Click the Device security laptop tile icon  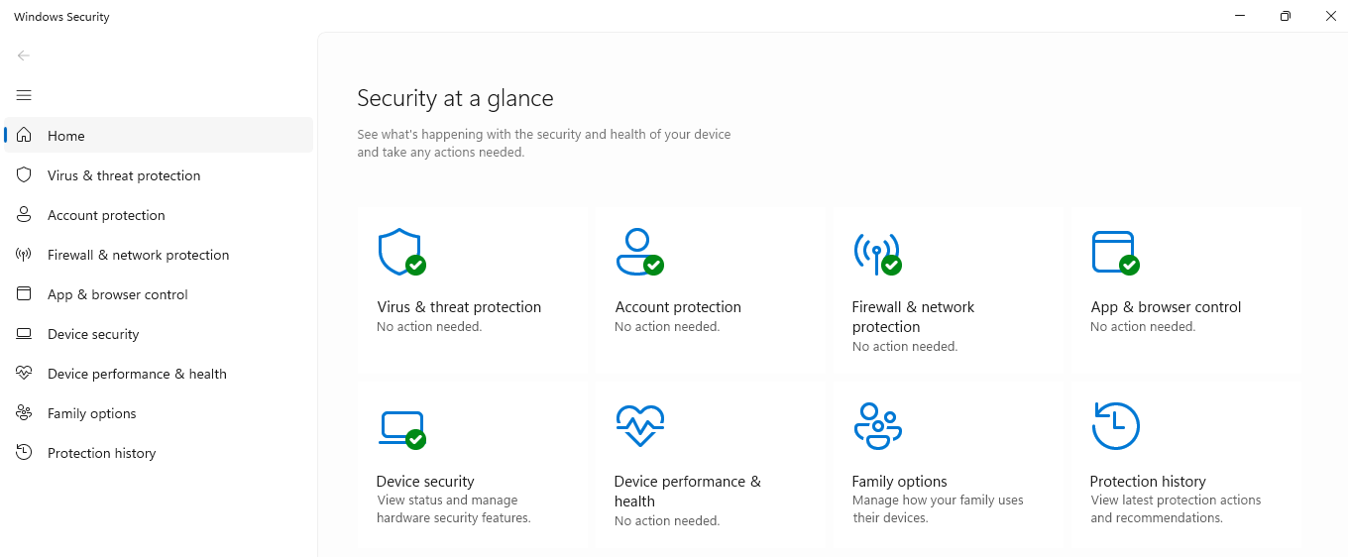[401, 429]
